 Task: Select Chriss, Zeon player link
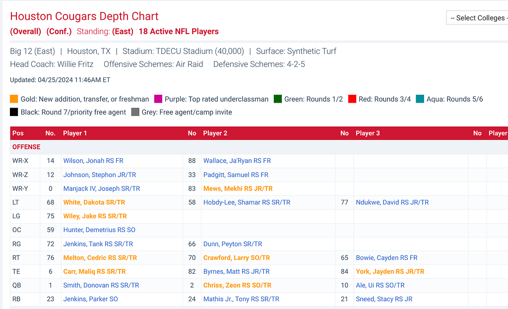tap(237, 285)
